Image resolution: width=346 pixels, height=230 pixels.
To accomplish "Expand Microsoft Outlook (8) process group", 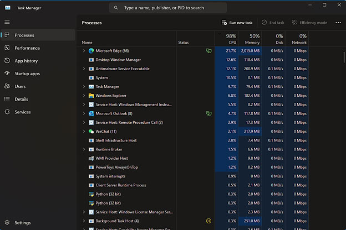I will 84,113.
